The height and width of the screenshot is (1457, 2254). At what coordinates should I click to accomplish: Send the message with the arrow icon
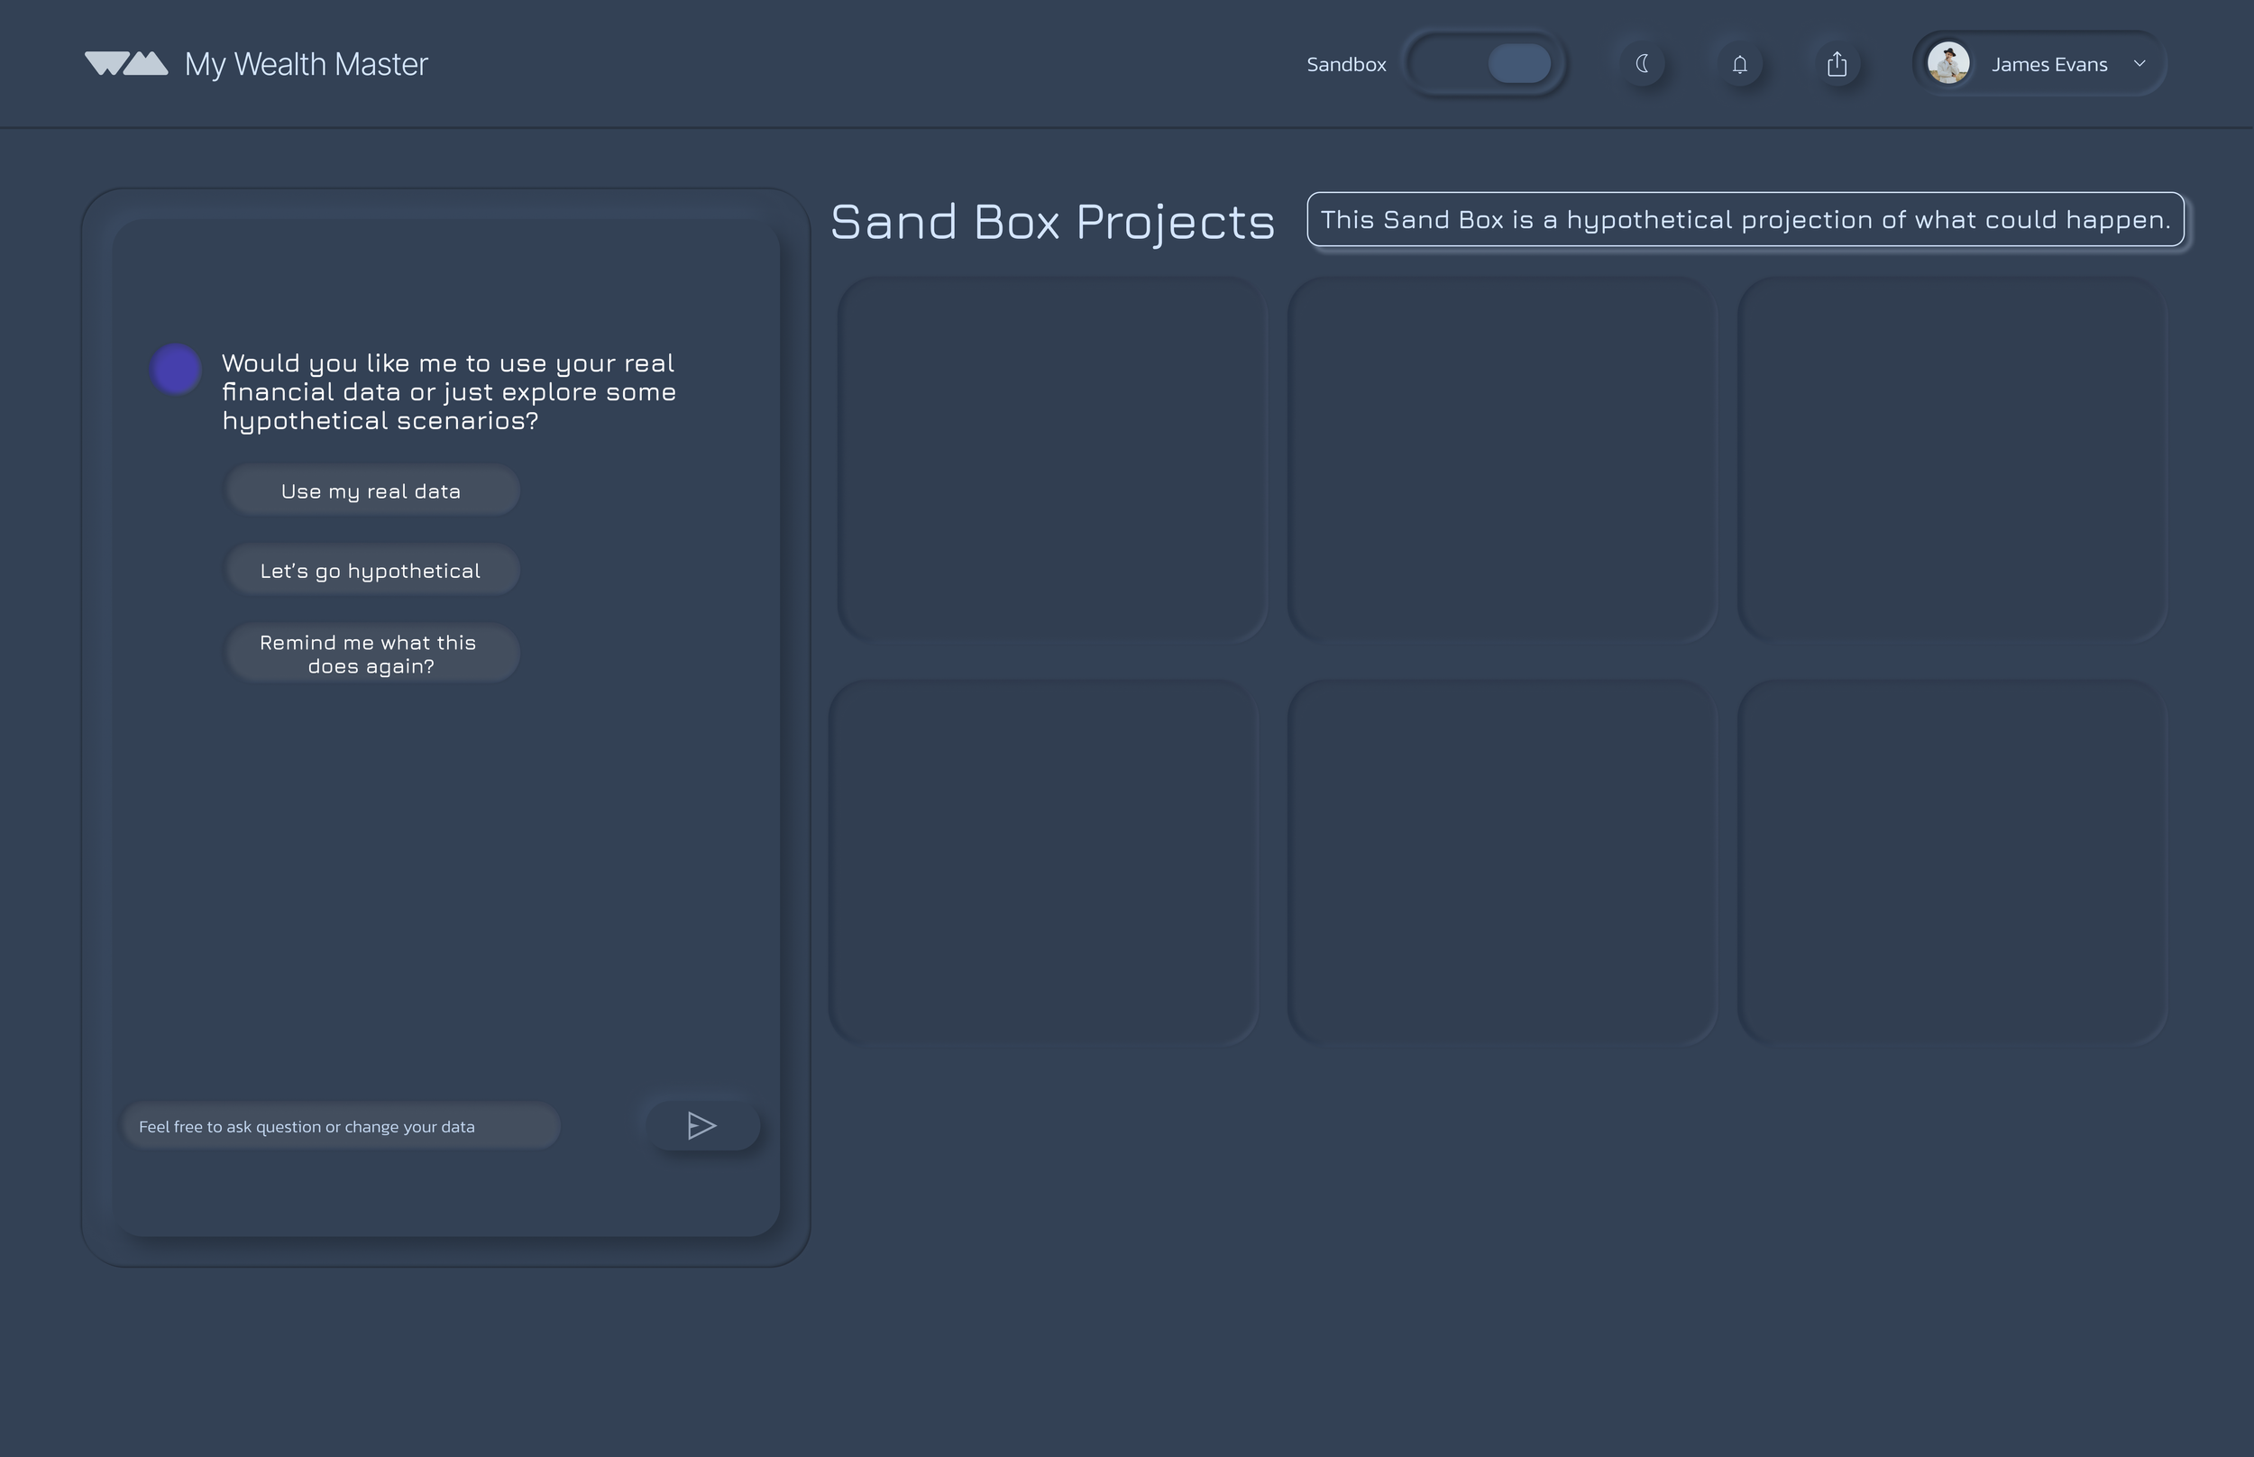point(701,1126)
